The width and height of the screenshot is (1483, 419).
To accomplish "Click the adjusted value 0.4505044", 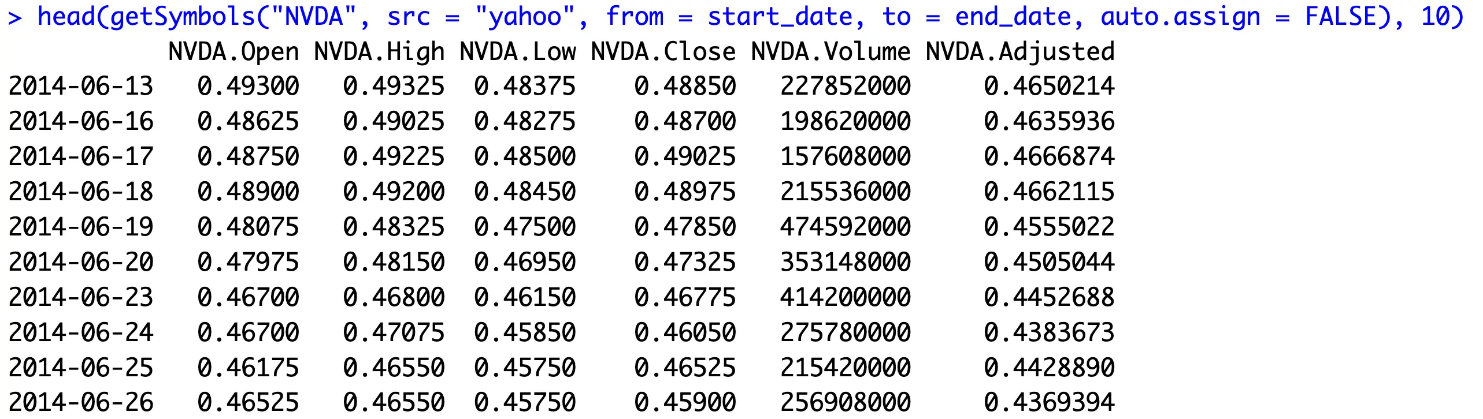I will [1050, 262].
